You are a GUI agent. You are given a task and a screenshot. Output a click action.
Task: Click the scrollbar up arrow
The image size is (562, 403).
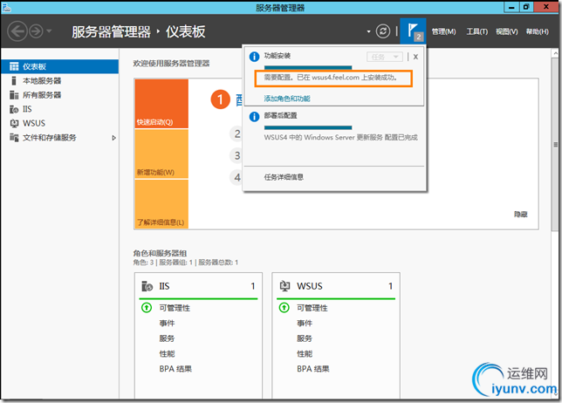point(555,53)
